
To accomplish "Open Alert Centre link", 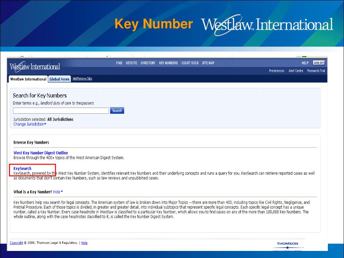I will coord(296,71).
